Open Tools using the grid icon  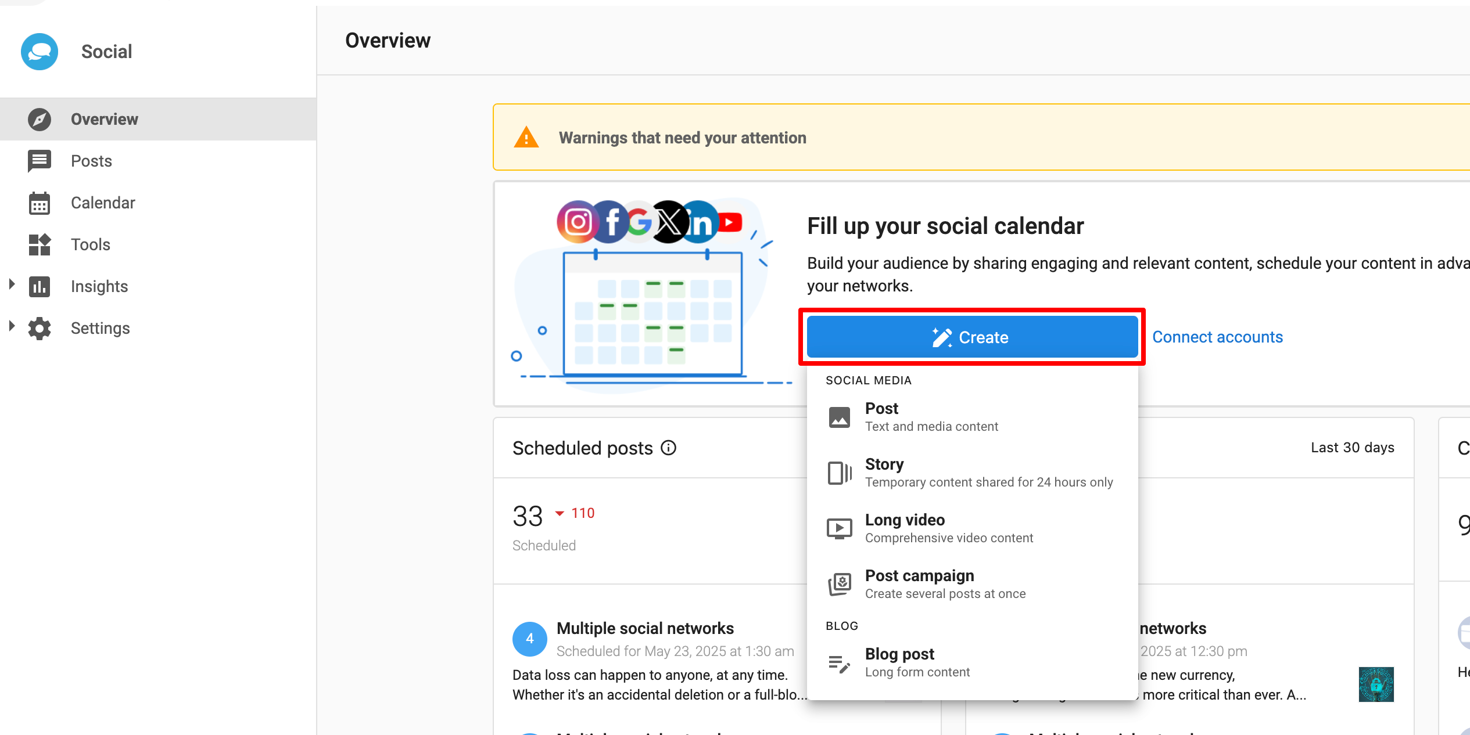pos(39,244)
